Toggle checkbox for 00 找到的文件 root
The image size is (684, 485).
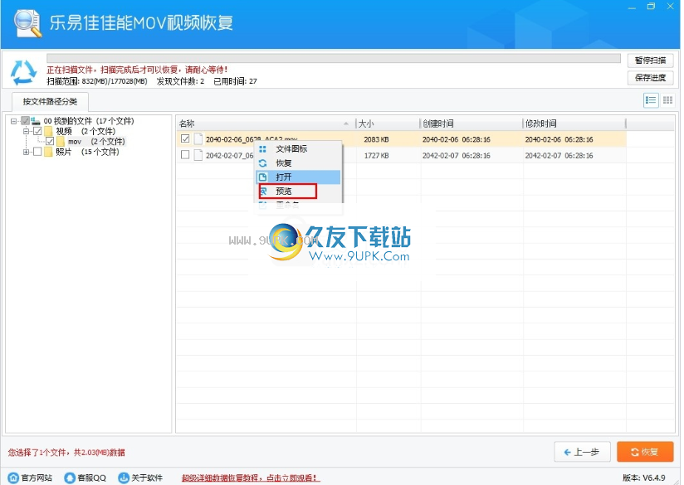tap(25, 121)
